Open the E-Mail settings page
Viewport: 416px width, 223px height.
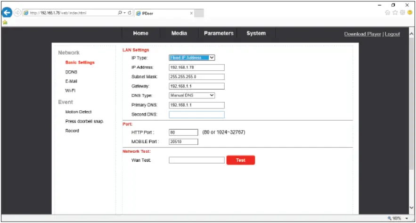(71, 81)
